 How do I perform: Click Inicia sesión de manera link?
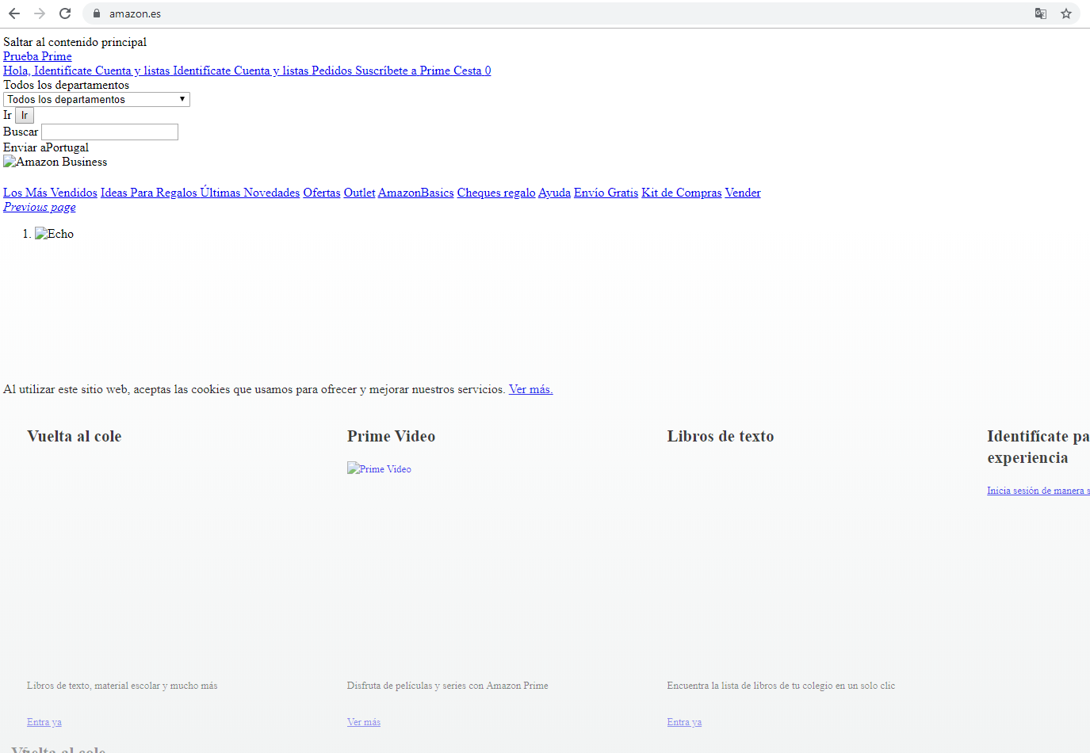tap(1038, 491)
